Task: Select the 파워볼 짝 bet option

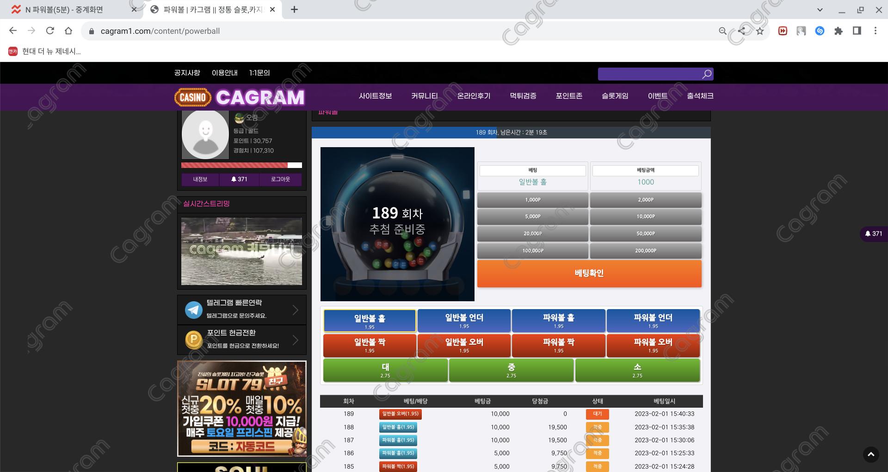Action: 558,345
